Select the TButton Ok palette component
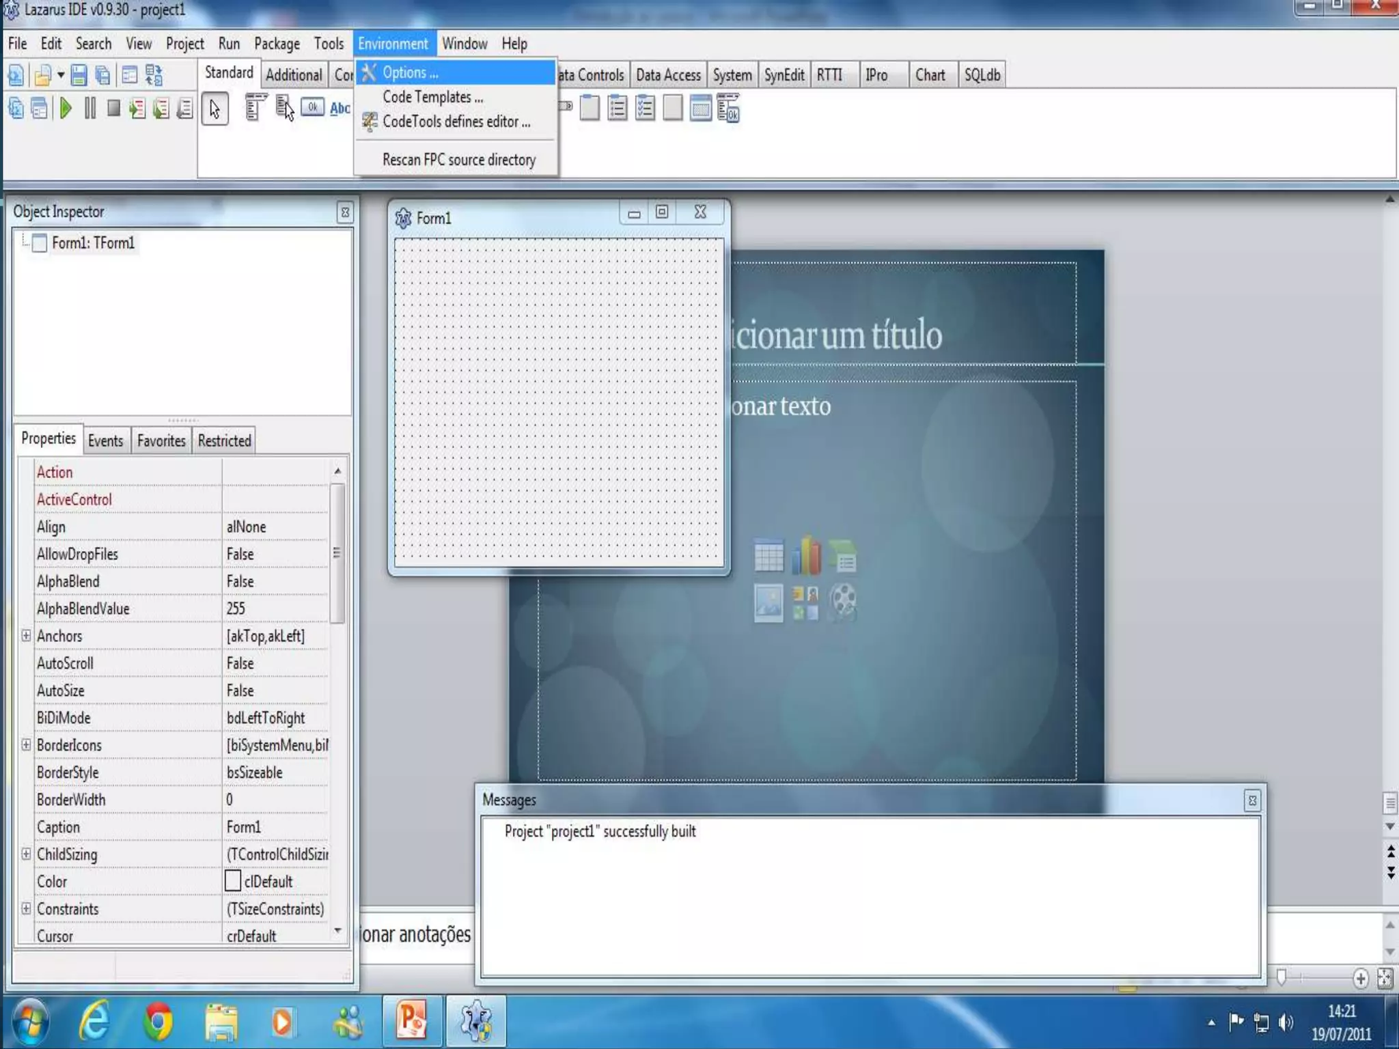 312,107
